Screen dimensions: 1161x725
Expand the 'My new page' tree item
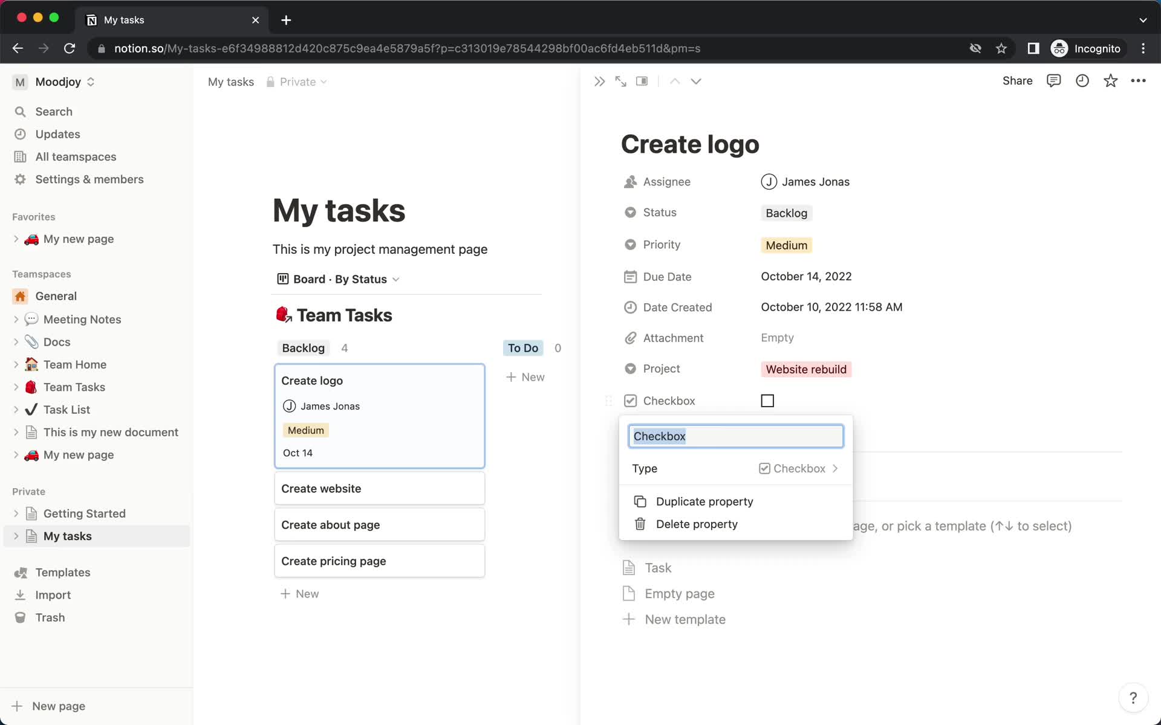tap(16, 239)
